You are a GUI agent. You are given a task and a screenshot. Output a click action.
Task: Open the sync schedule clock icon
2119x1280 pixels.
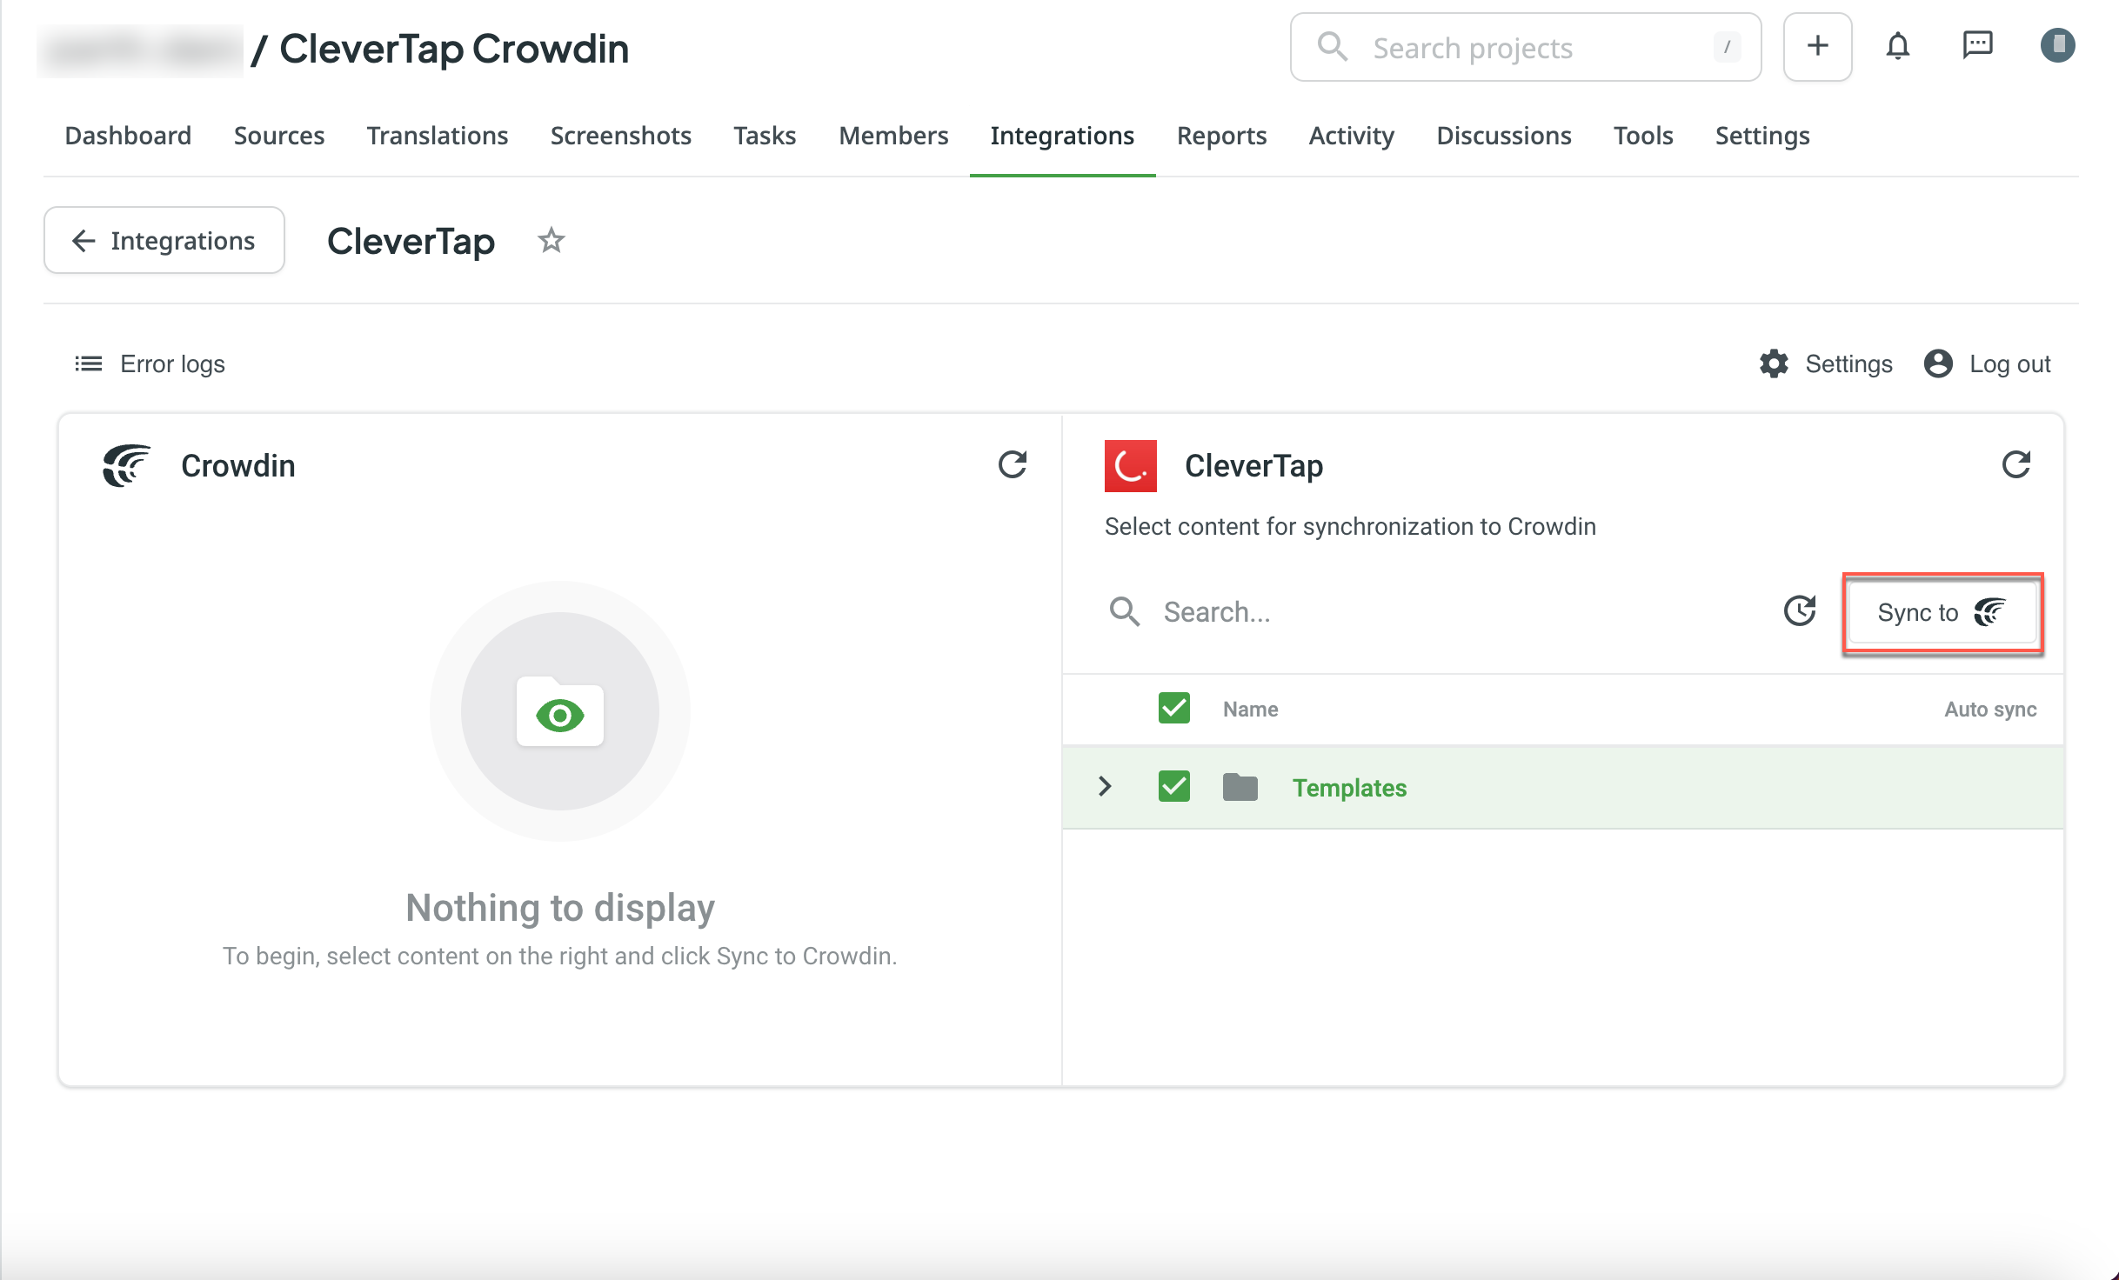pos(1800,611)
